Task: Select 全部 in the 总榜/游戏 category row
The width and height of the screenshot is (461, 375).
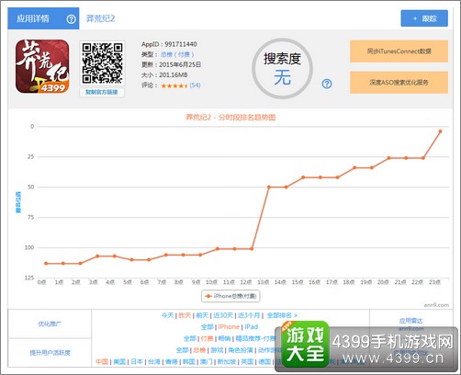Action: click(x=182, y=350)
